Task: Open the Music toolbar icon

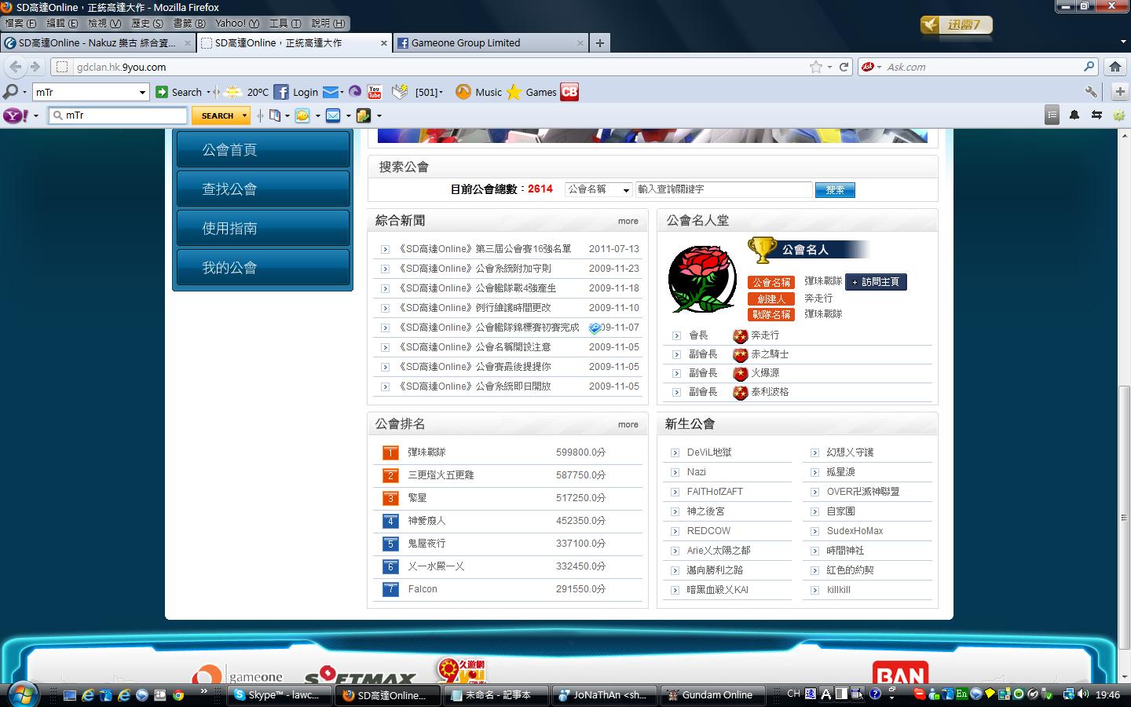Action: 463,92
